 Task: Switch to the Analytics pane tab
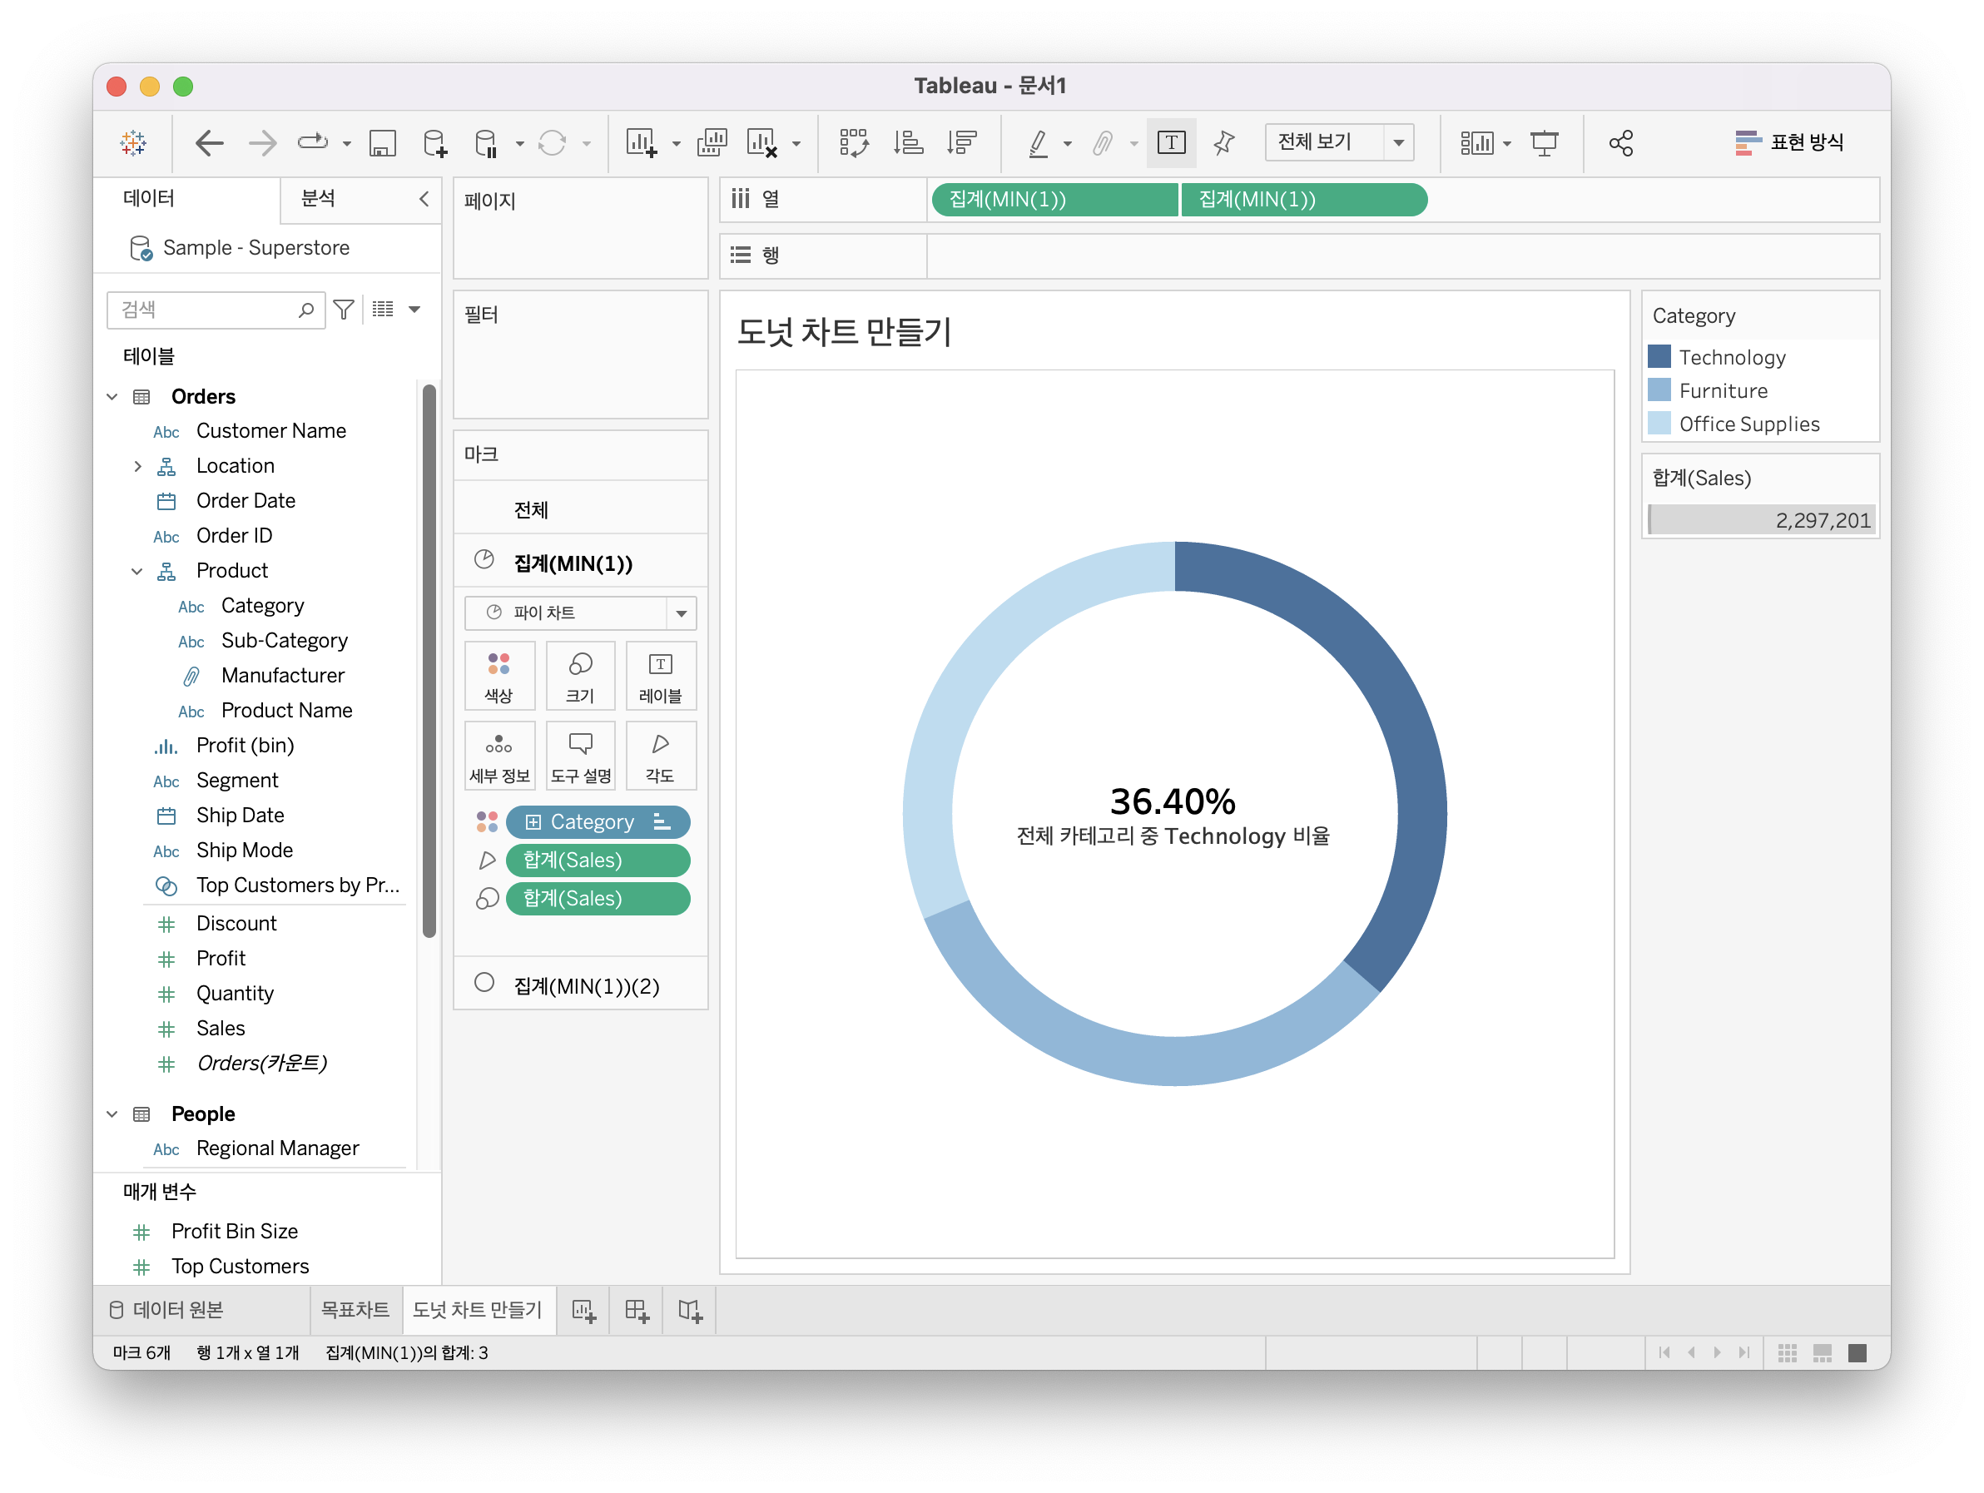(x=319, y=198)
